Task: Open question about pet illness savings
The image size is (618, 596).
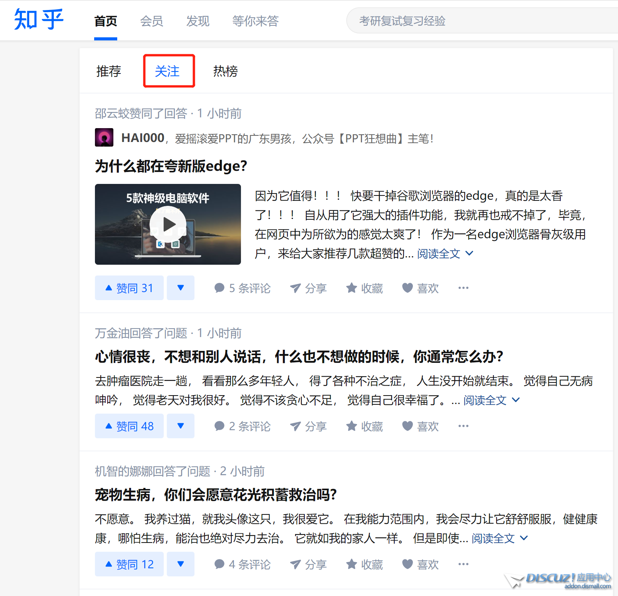Action: coord(216,495)
